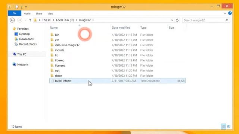Refresh the mingw32 folder view
The width and height of the screenshot is (239, 134).
tap(177, 20)
